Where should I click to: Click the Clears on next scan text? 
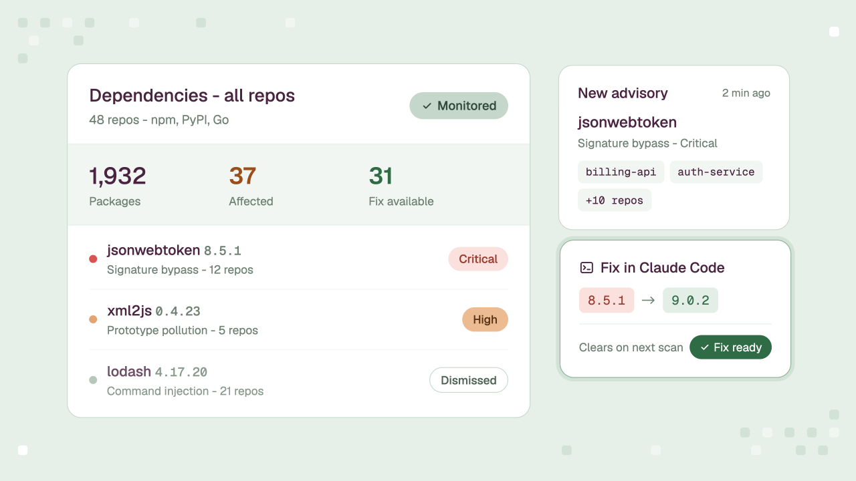pyautogui.click(x=631, y=347)
